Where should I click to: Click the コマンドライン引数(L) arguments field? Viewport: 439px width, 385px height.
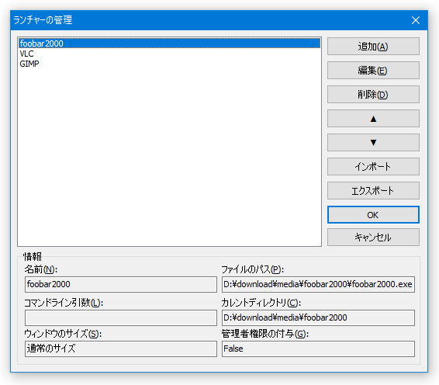point(121,317)
